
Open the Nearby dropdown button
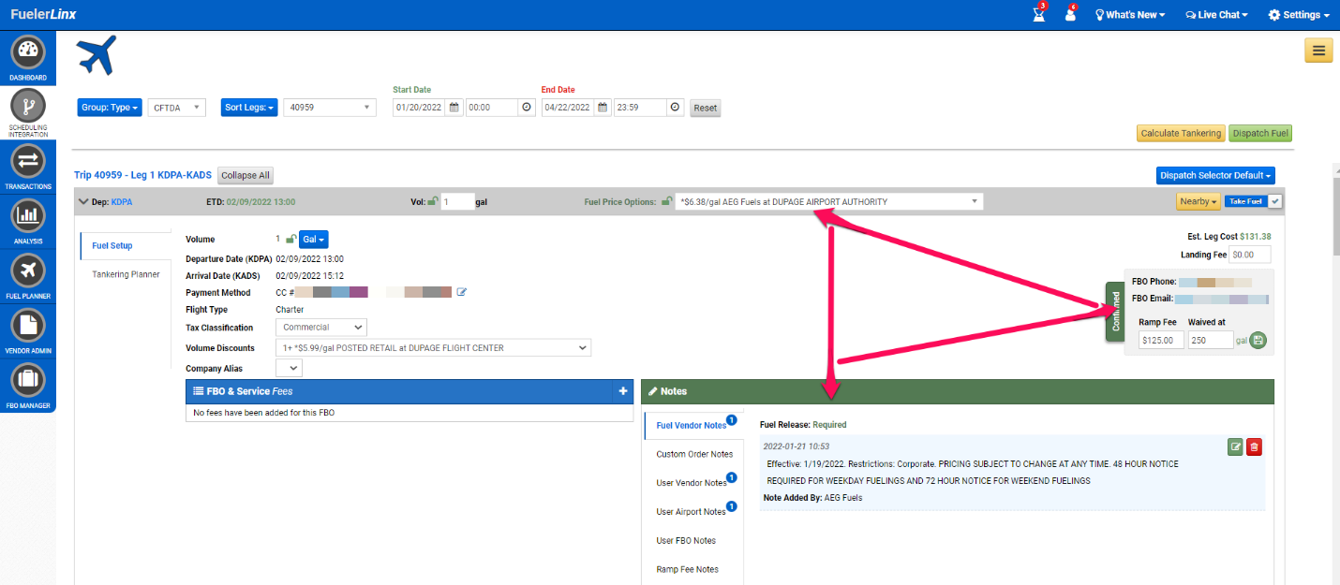1199,201
